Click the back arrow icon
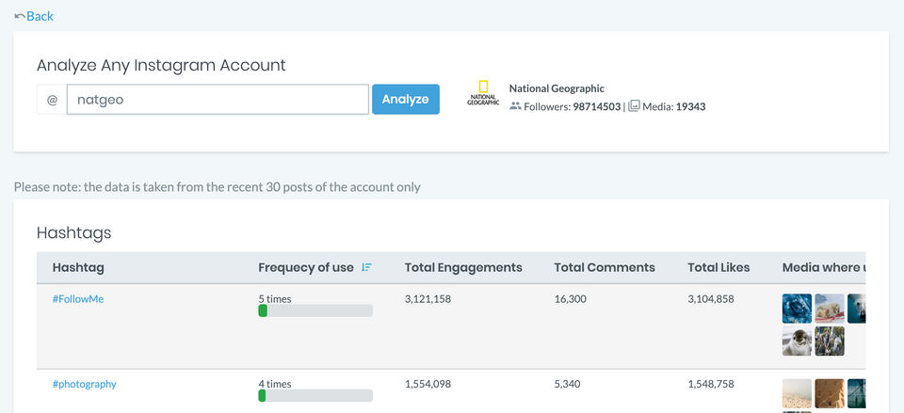This screenshot has height=413, width=904. (x=20, y=16)
